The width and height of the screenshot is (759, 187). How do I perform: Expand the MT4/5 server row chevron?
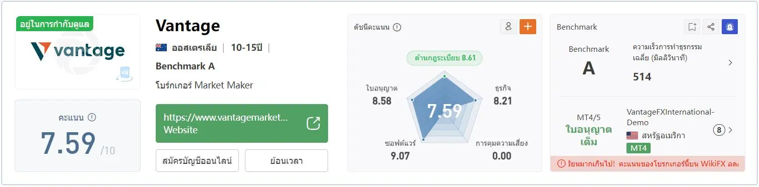click(730, 130)
